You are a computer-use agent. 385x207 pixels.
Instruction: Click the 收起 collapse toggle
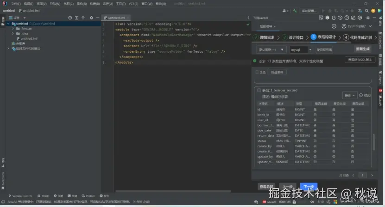click(365, 95)
